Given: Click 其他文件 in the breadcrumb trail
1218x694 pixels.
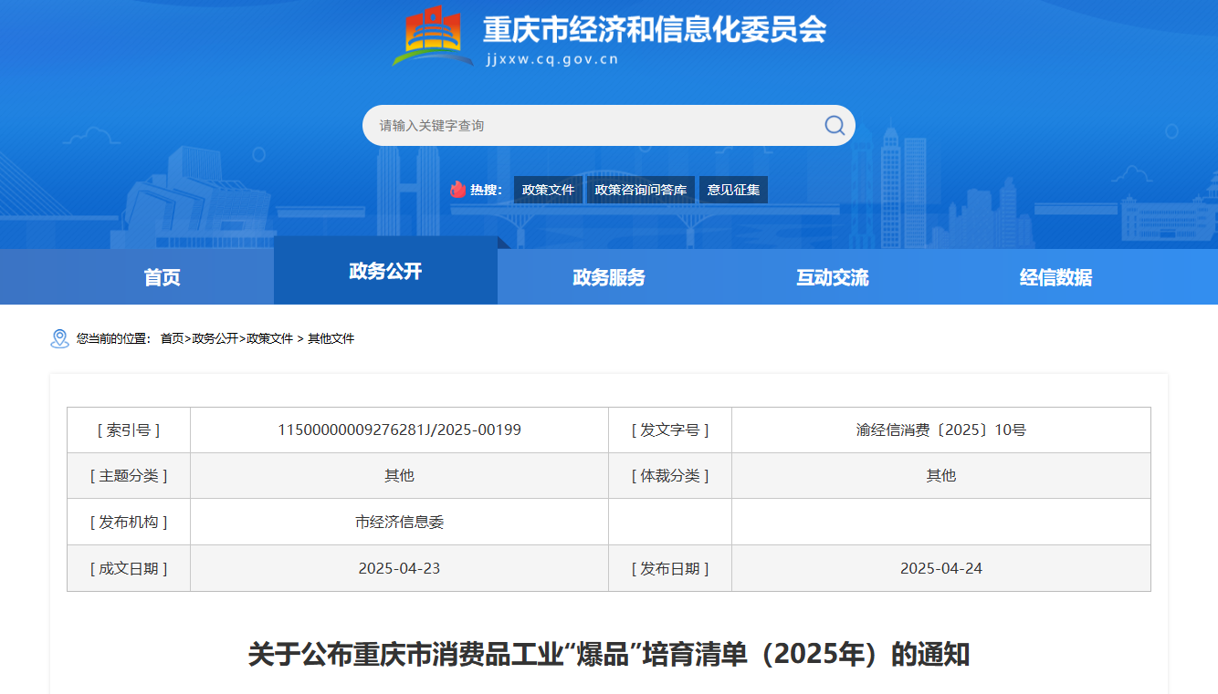Looking at the screenshot, I should pyautogui.click(x=331, y=338).
